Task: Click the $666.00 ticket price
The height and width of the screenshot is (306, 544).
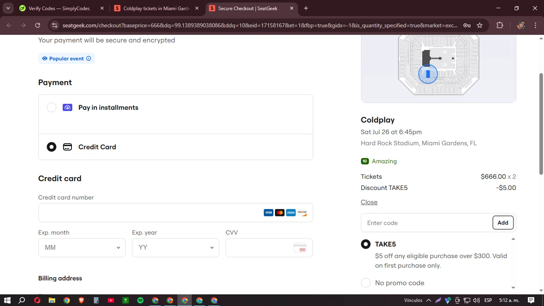Action: [493, 176]
